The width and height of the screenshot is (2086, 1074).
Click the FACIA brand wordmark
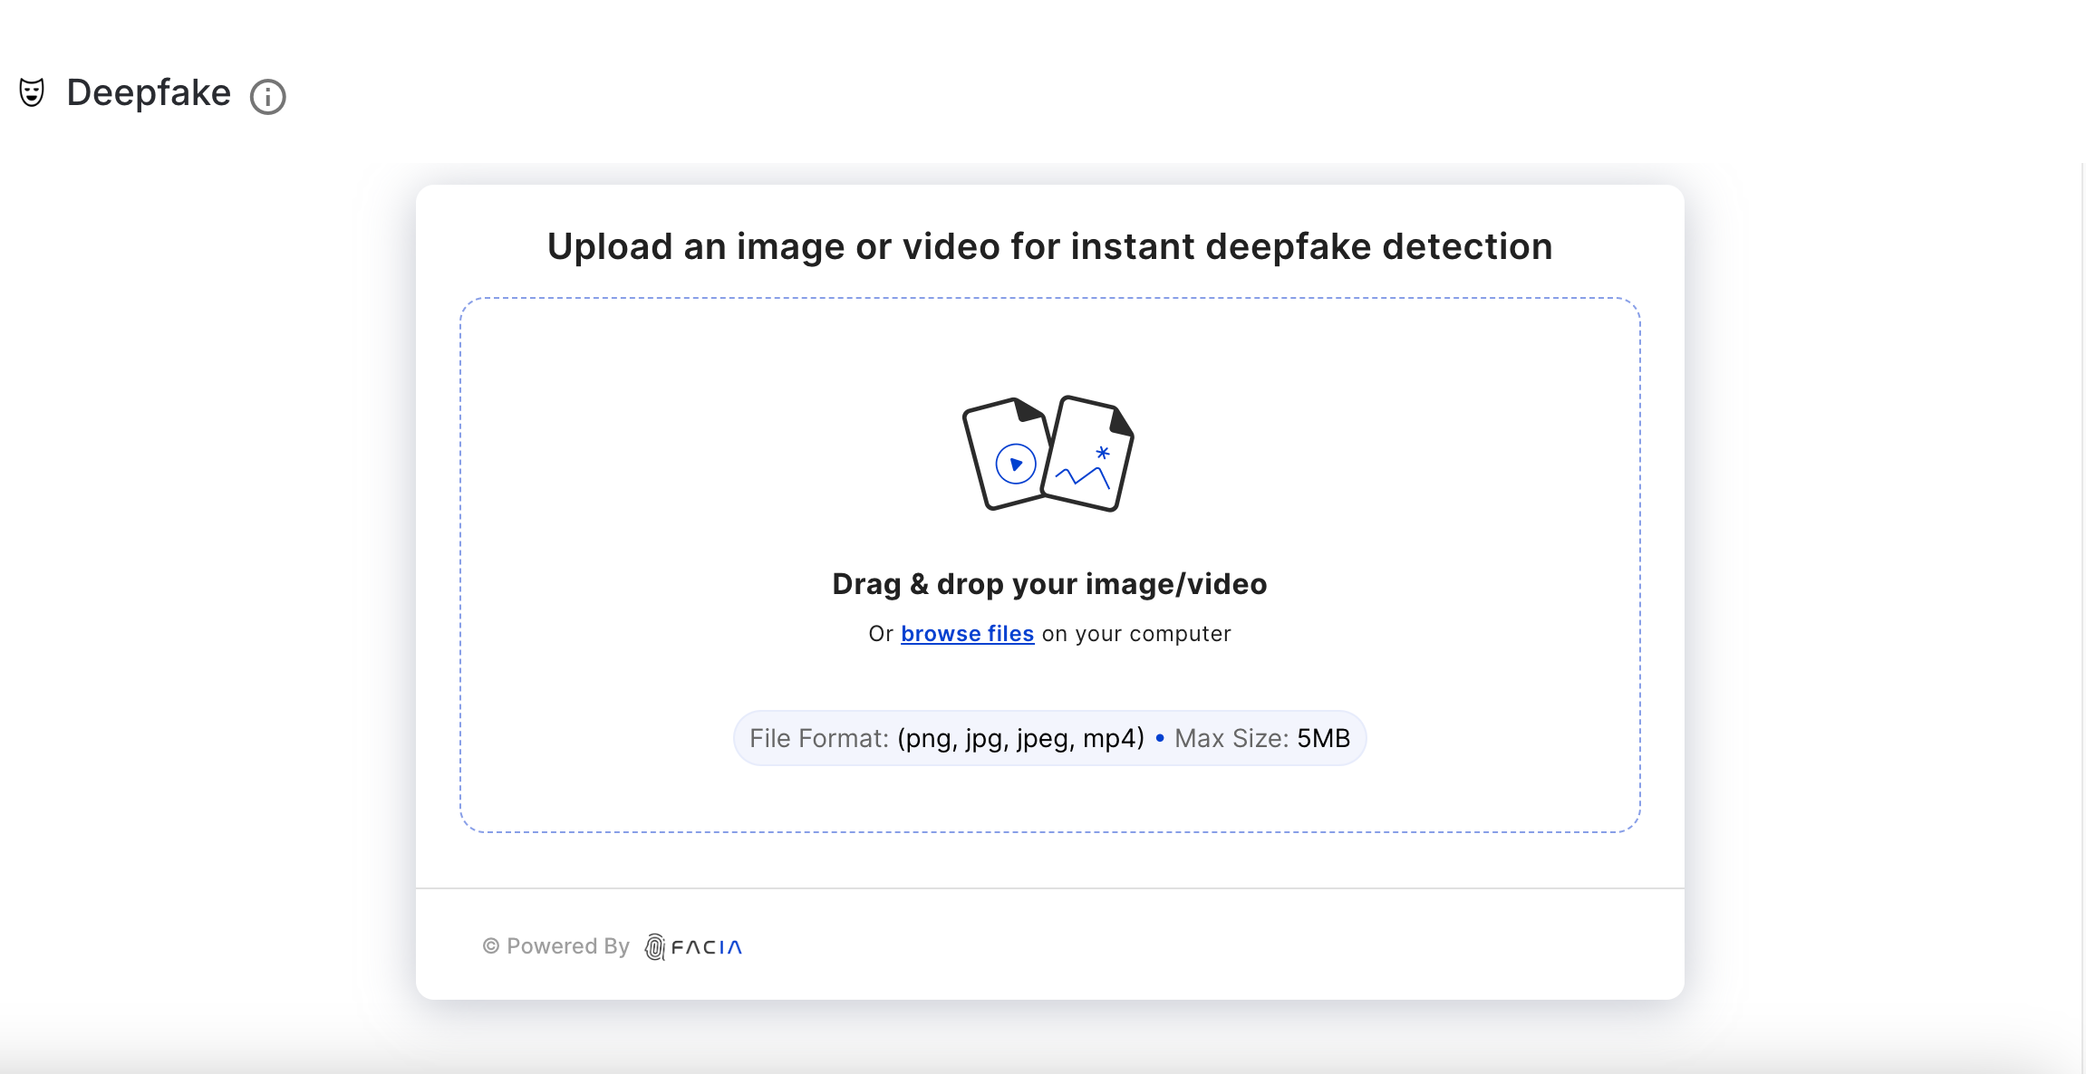pos(706,947)
